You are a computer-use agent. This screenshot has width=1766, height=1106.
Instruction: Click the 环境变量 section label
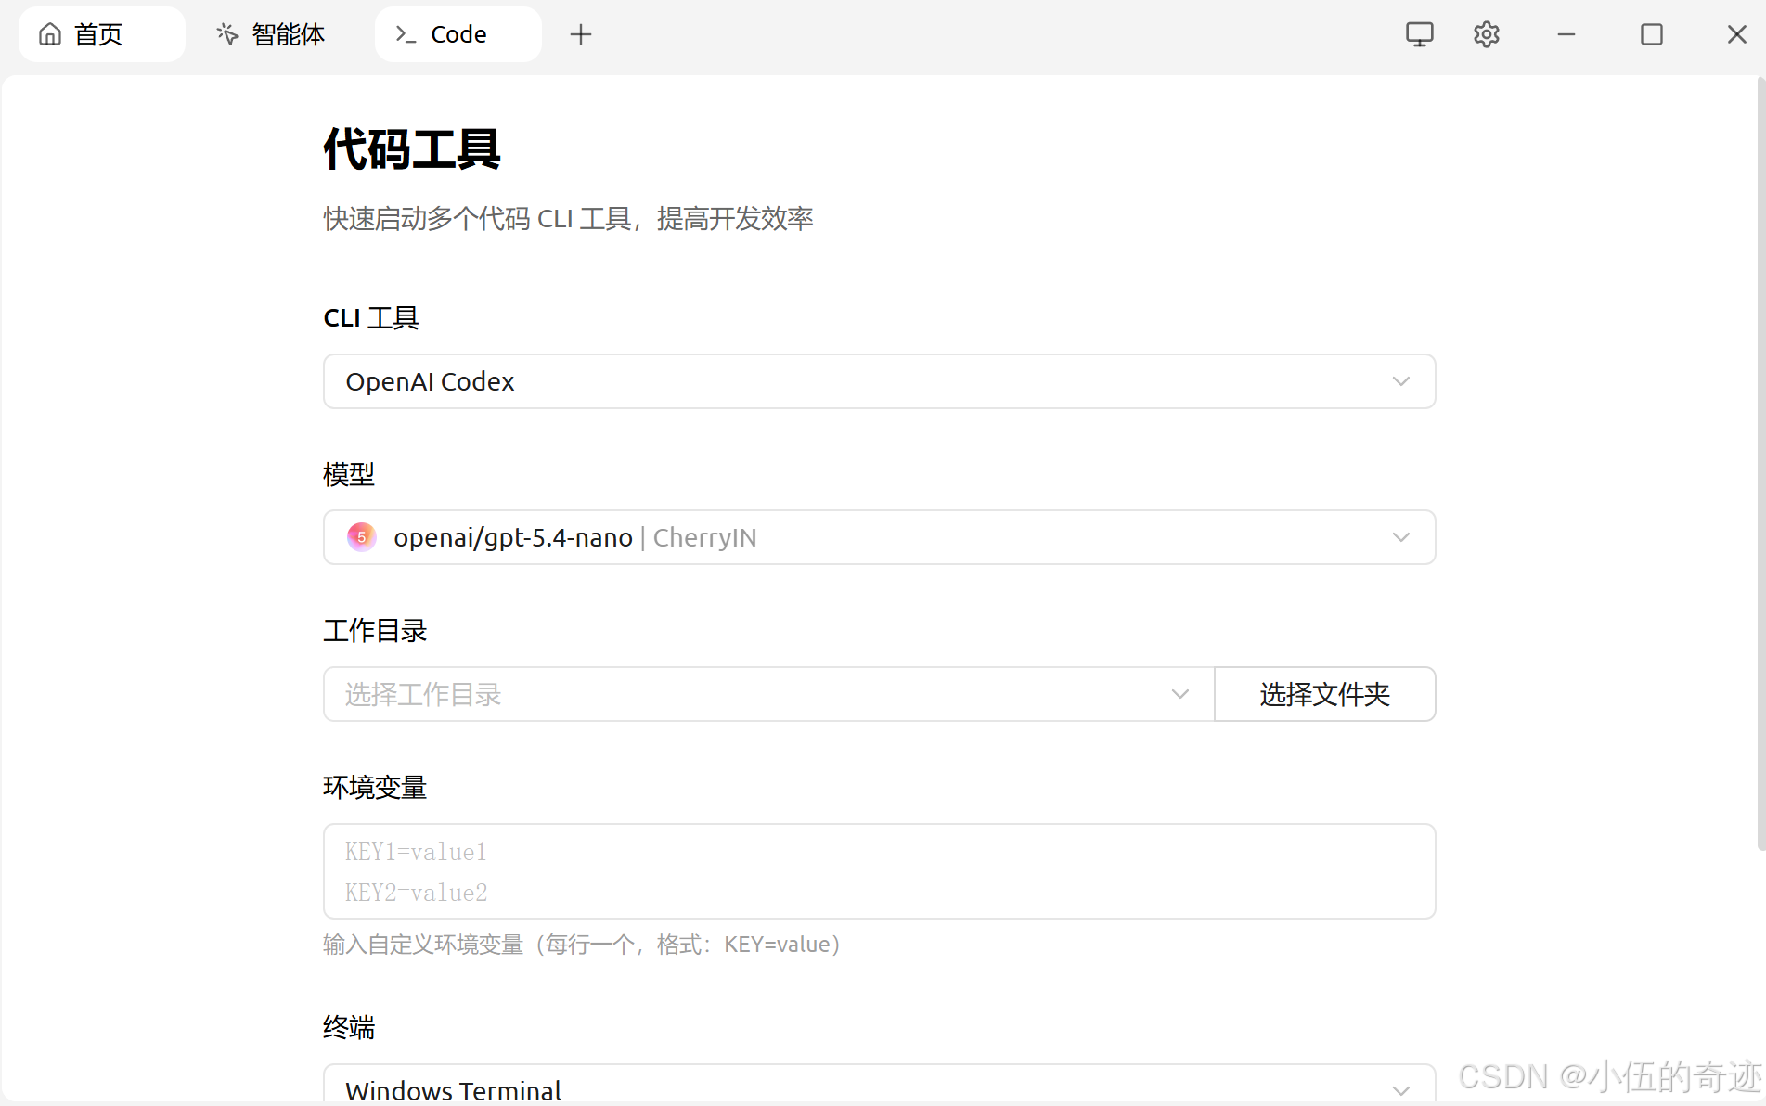point(375,788)
